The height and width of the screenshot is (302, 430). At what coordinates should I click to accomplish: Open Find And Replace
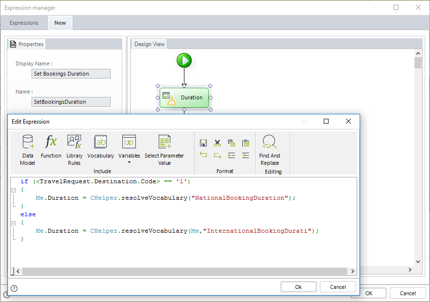269,150
